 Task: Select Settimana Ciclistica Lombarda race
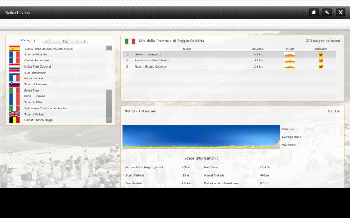coord(44,108)
